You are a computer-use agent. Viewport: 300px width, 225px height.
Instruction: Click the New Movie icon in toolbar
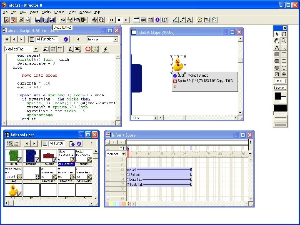[7, 20]
